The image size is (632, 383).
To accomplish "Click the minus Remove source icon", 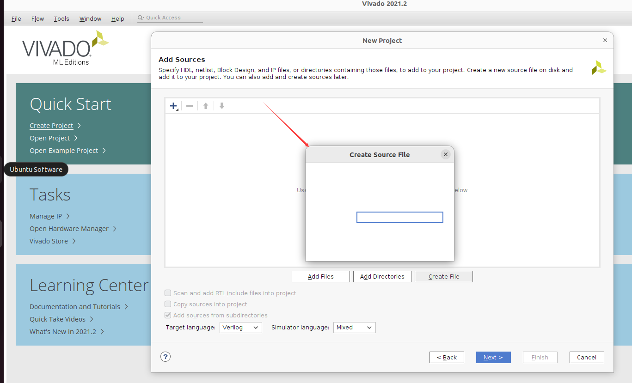I will (190, 106).
